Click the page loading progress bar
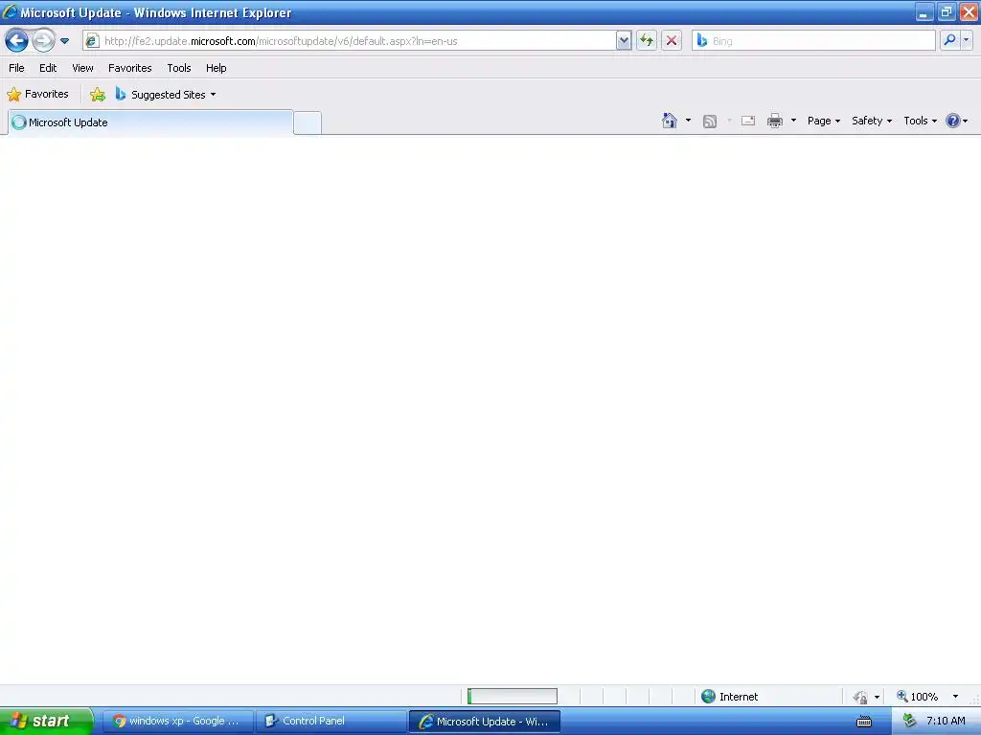 (x=513, y=697)
